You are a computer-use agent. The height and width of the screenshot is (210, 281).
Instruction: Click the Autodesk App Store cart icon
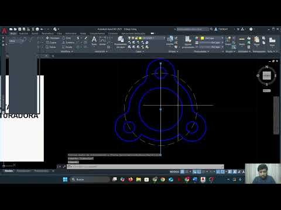coord(238,29)
